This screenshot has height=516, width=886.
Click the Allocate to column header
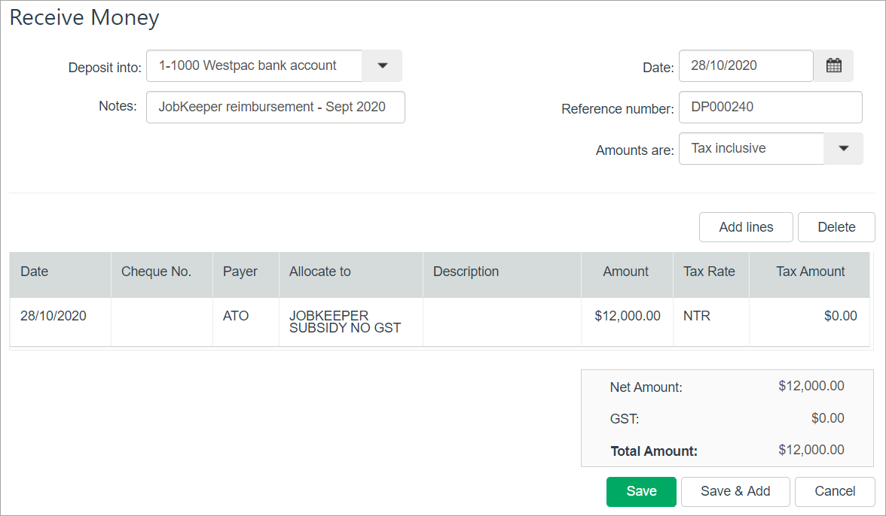[x=320, y=272]
